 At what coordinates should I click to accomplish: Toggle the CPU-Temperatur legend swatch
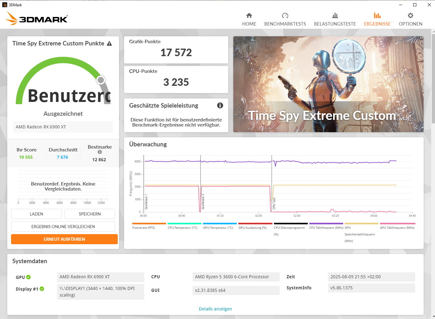point(184,223)
